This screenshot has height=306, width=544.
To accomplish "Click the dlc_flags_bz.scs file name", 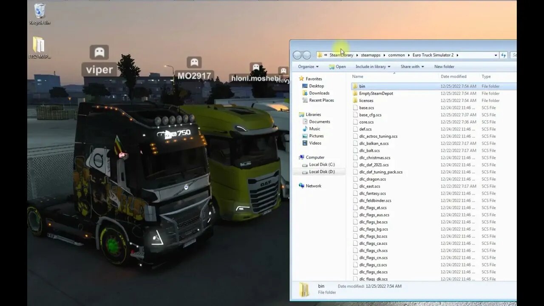I will tap(373, 237).
